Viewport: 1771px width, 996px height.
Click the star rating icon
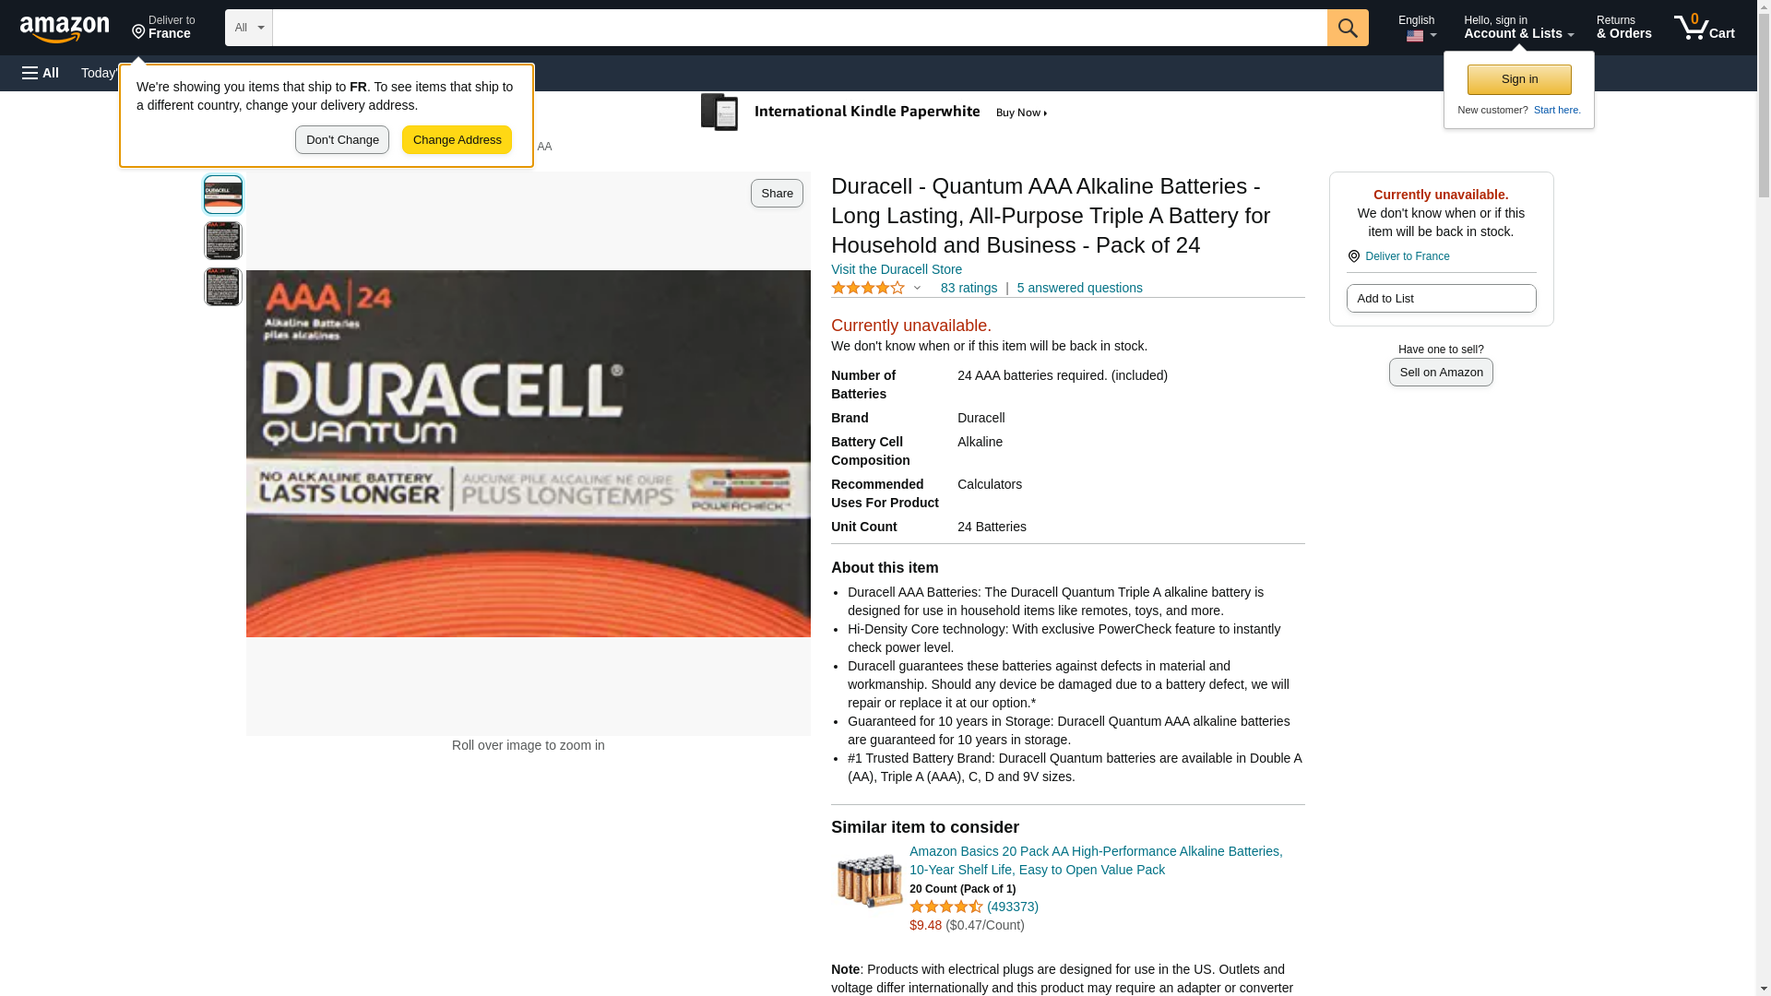(x=868, y=288)
